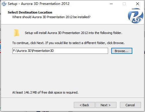
Task: Close the Setup window with the X
Action: [x=138, y=4]
